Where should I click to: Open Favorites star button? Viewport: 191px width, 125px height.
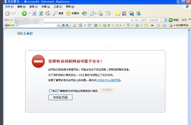(73, 13)
